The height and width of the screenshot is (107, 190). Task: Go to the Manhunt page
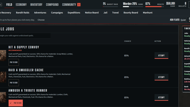[148, 12]
